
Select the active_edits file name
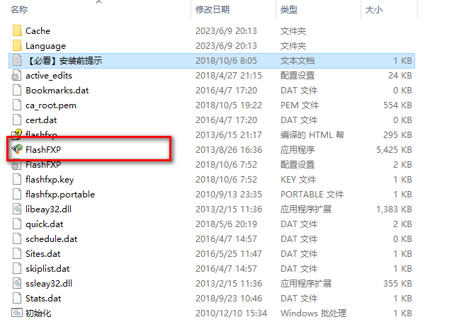[49, 76]
